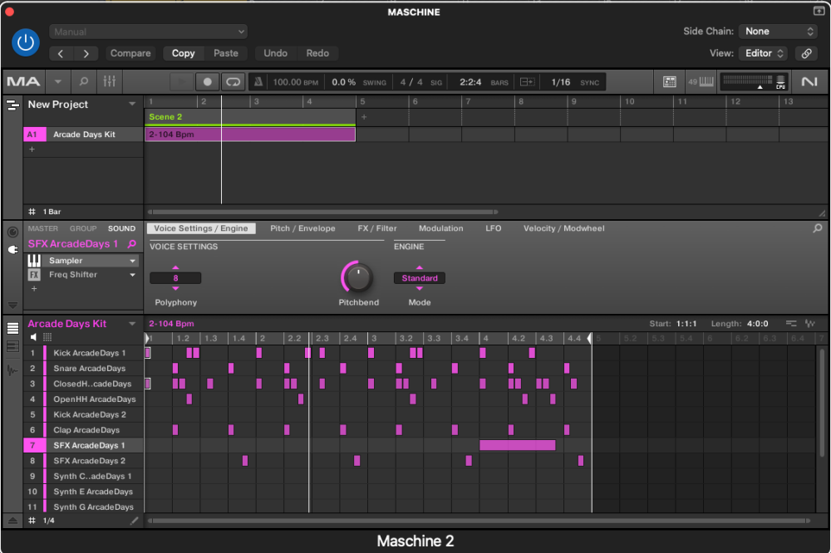Click the pencil paint mode icon
This screenshot has width=831, height=553.
pos(134,521)
